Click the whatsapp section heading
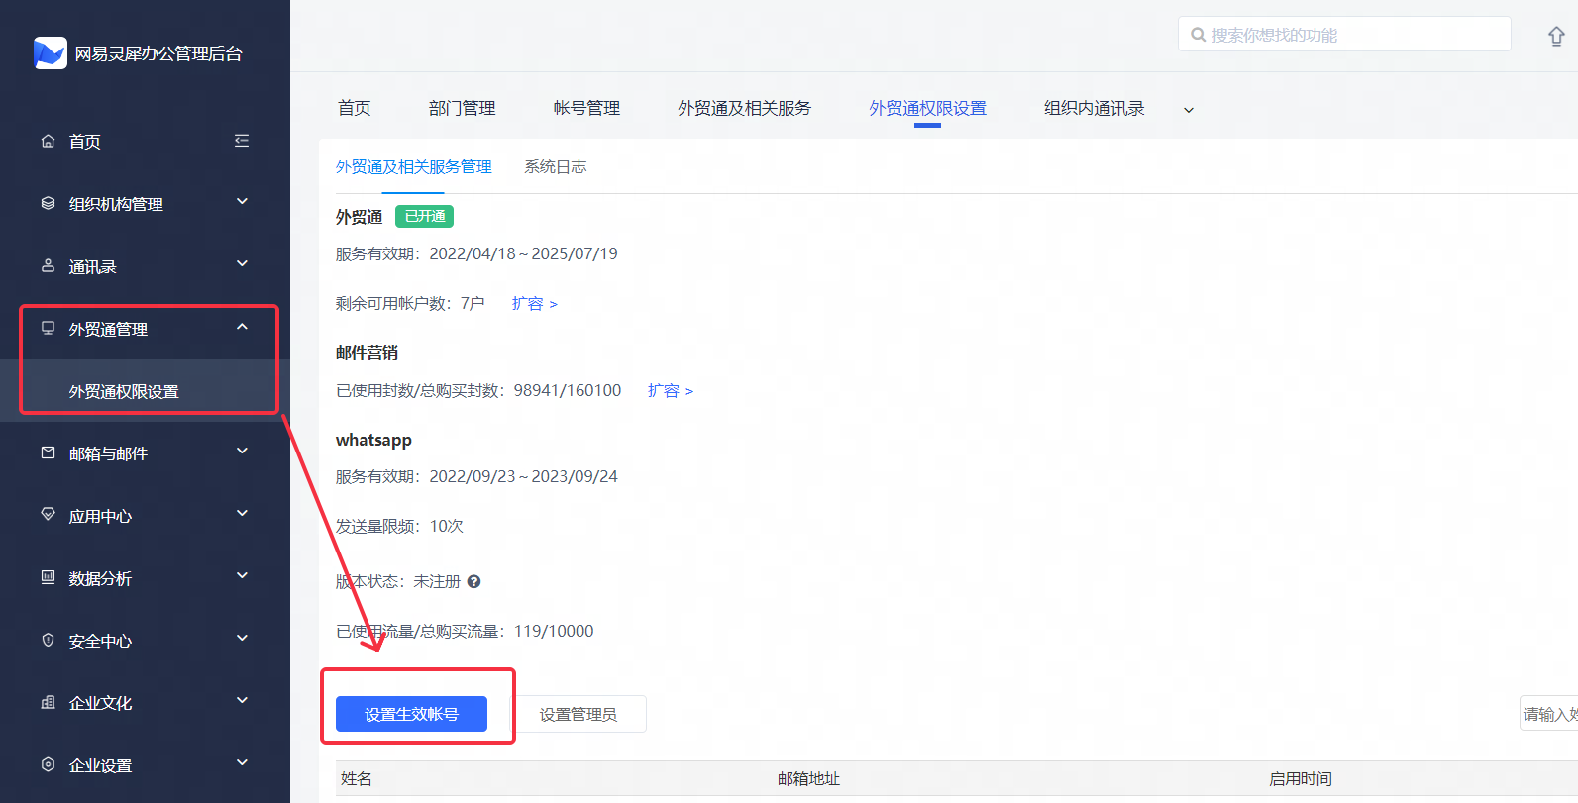Screen dimensions: 1578x803 point(373,440)
